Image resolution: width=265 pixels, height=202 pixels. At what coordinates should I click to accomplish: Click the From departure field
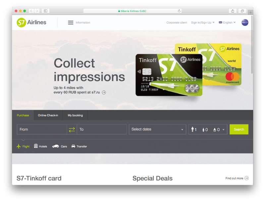click(42, 129)
